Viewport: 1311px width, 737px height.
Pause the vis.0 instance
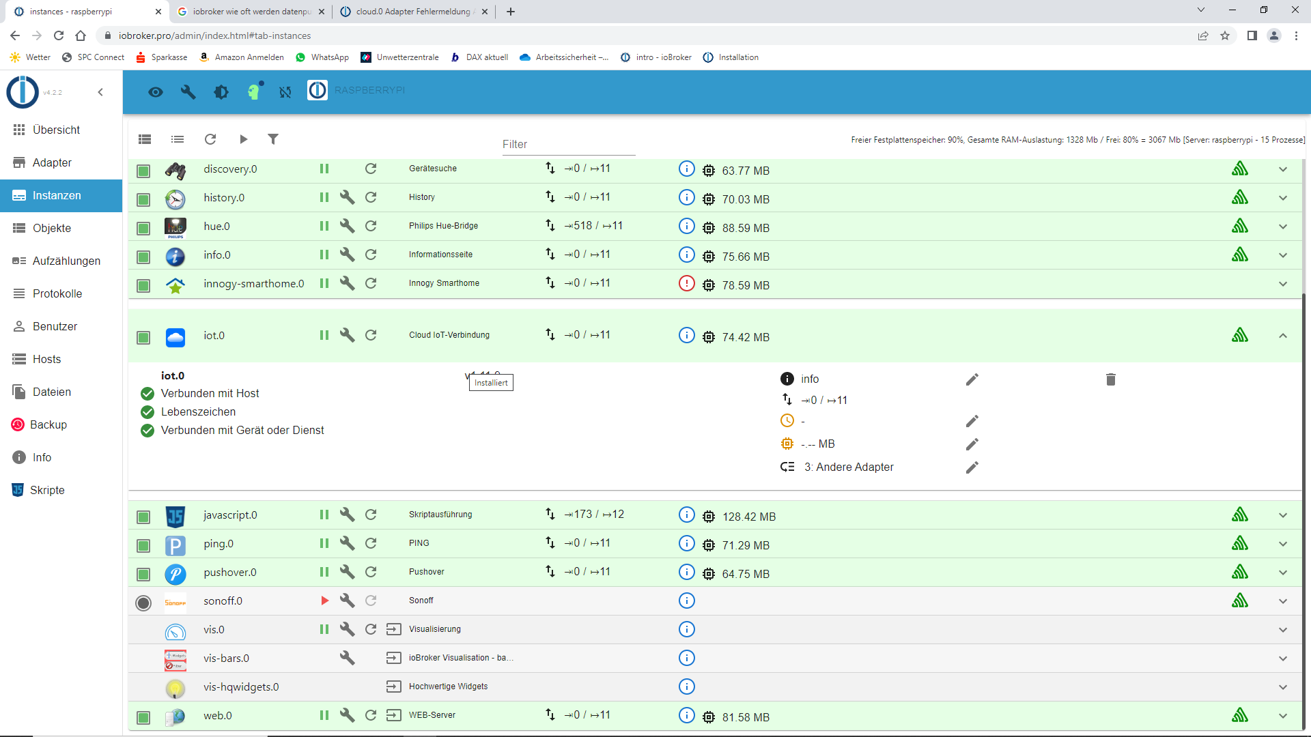(324, 629)
